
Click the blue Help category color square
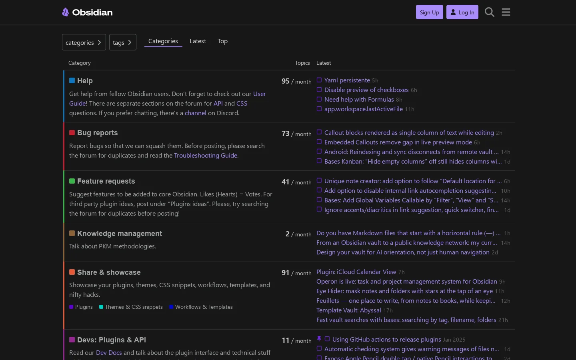[x=72, y=80]
